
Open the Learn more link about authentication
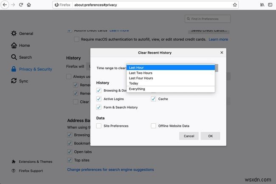coord(218,39)
